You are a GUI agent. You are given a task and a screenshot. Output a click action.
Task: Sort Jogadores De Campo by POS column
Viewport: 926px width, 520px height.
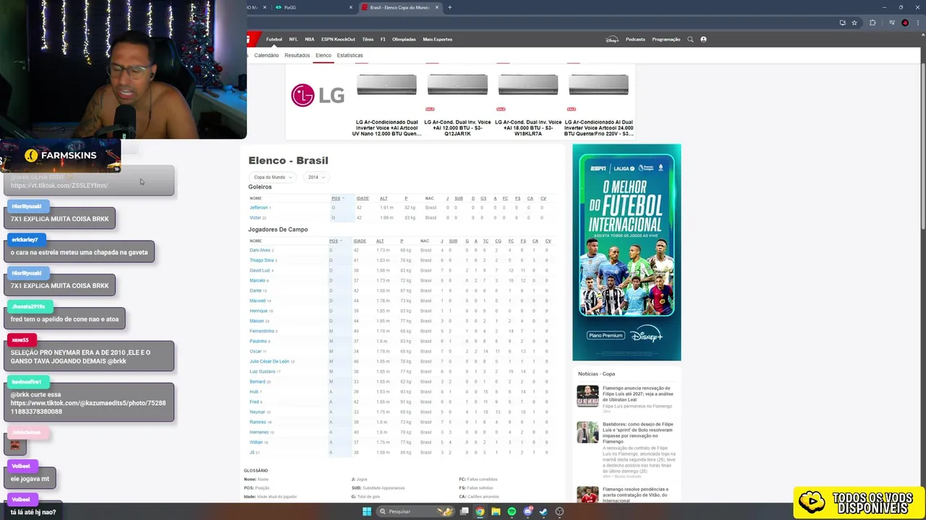point(334,241)
